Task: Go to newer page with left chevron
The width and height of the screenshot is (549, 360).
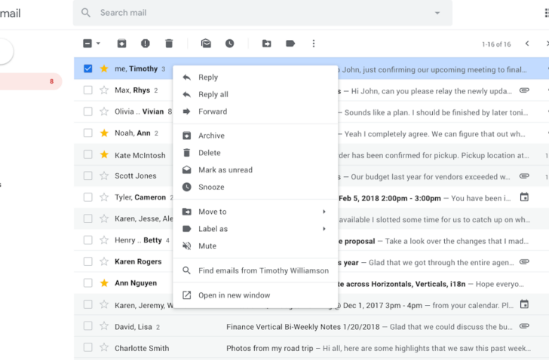Action: coord(527,44)
